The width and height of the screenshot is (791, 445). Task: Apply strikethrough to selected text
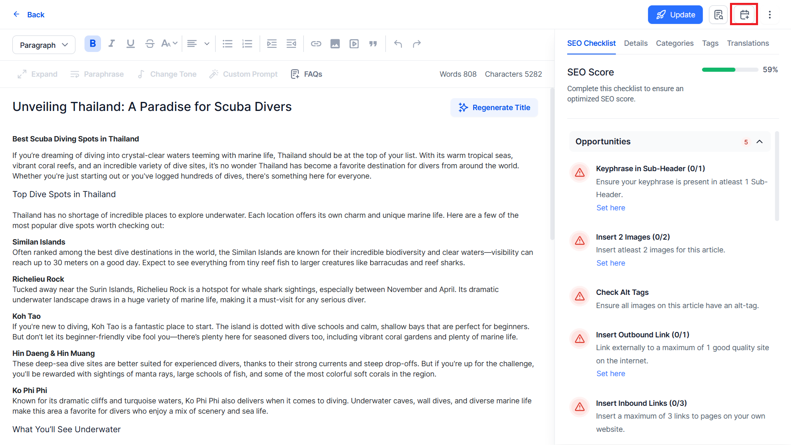[150, 44]
